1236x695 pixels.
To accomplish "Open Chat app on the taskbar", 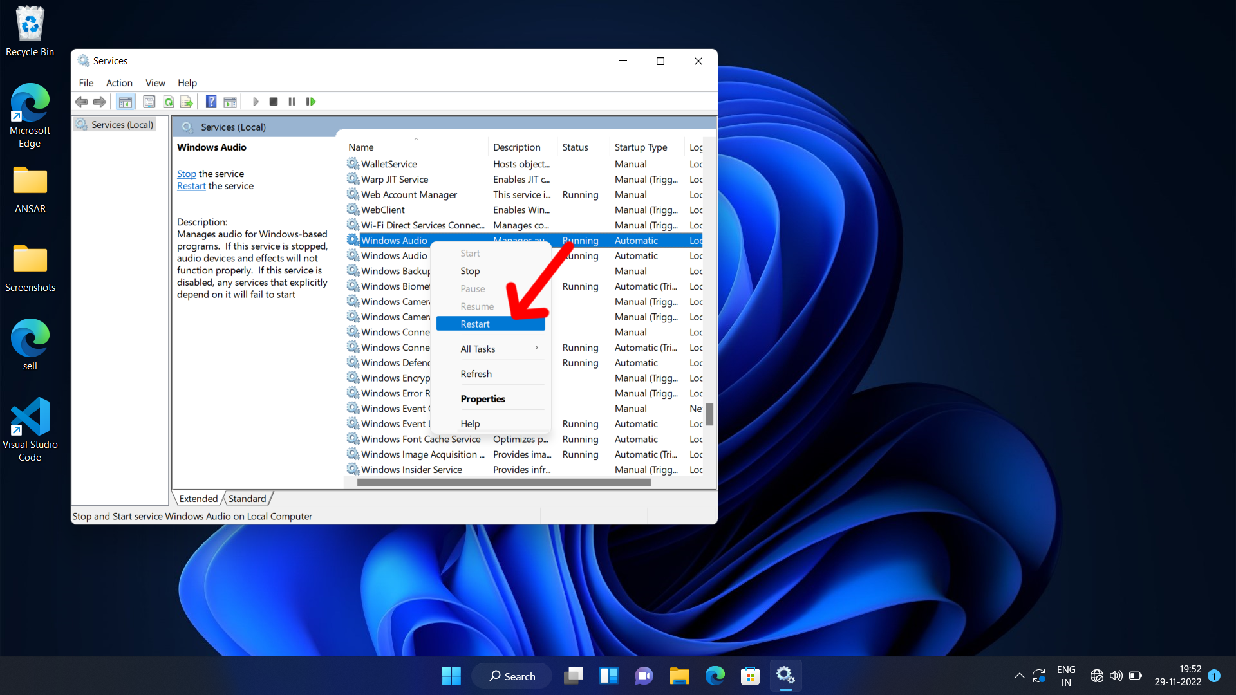I will click(x=644, y=676).
